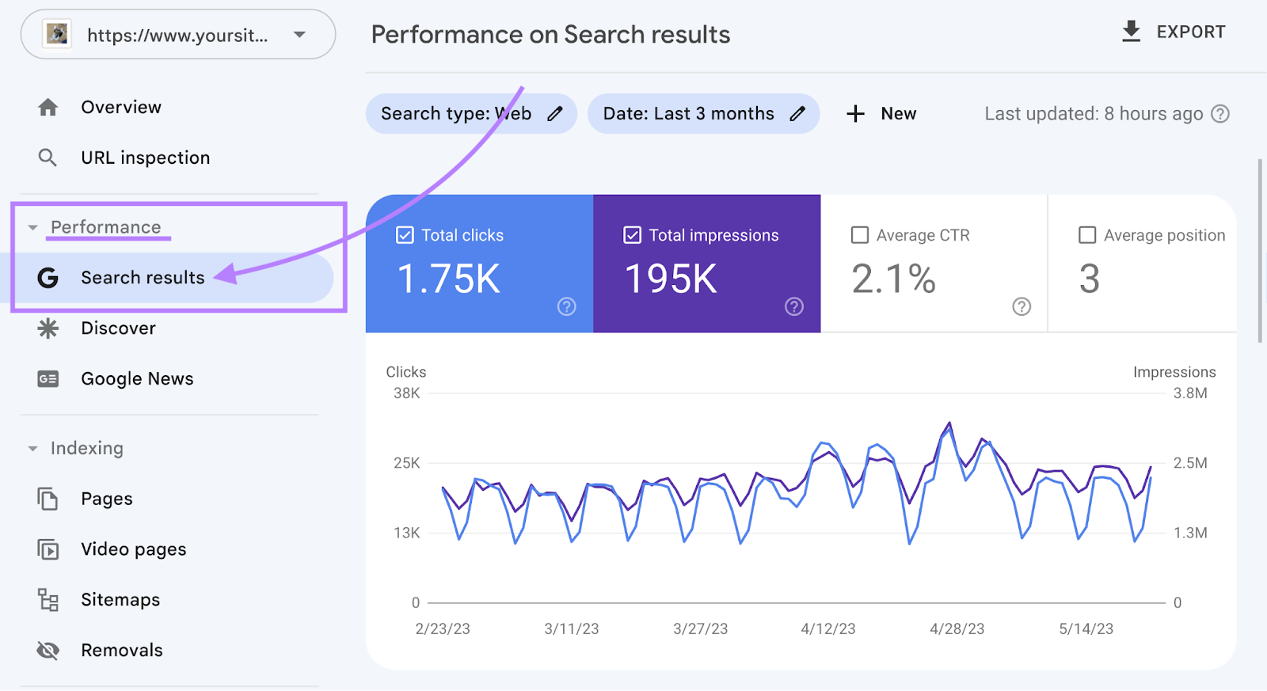Click the URL inspection magnifier icon
The image size is (1267, 691).
tap(48, 158)
